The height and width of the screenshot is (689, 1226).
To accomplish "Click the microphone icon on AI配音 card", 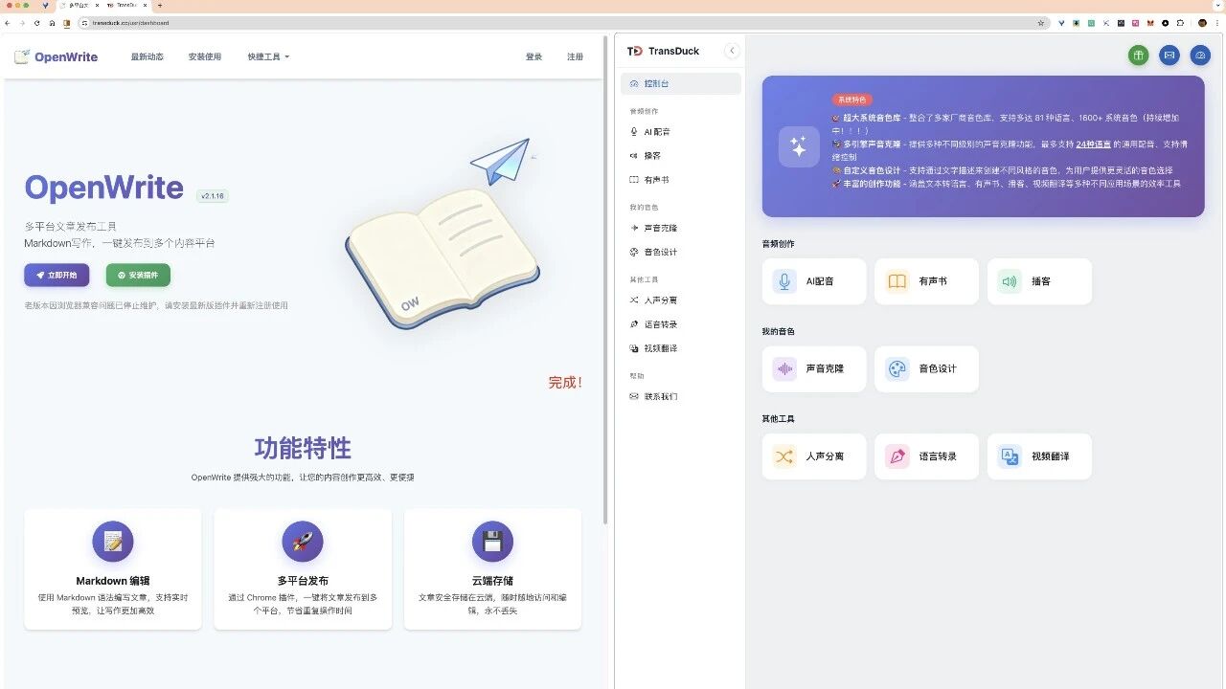I will pos(784,281).
